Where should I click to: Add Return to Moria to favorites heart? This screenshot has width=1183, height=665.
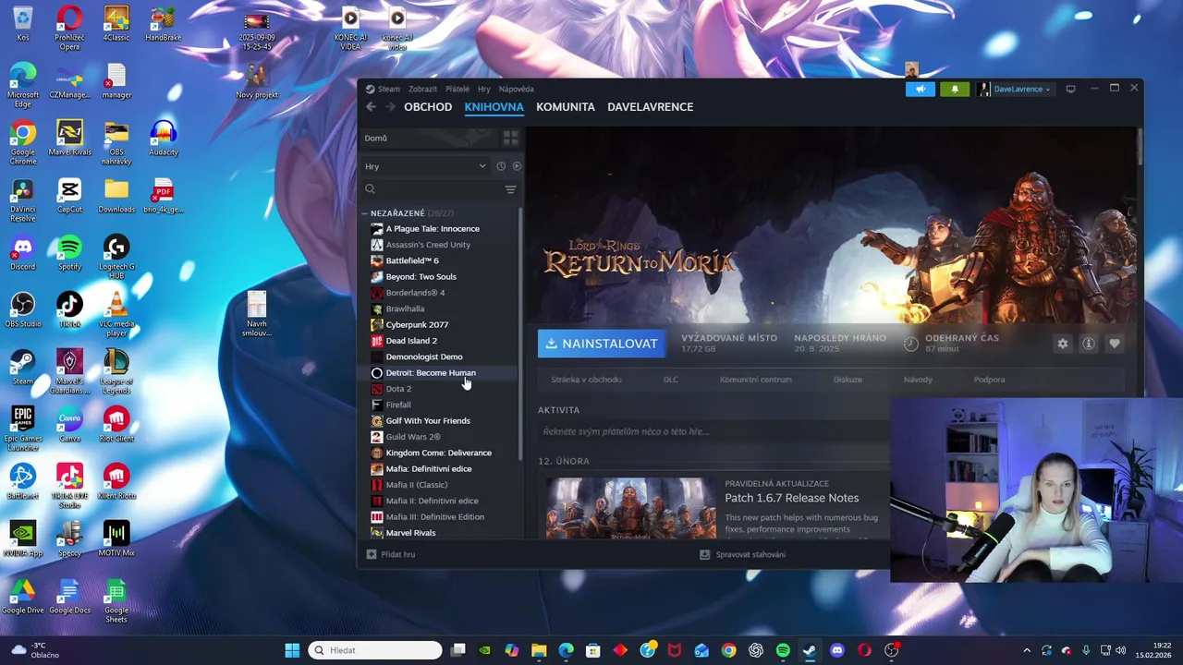1115,344
